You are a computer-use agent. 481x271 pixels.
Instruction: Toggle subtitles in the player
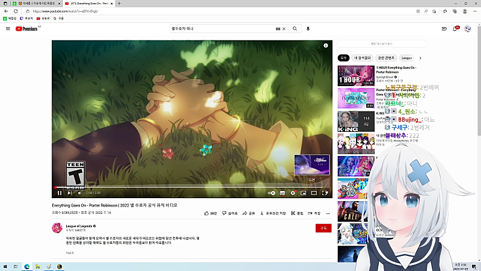point(283,193)
